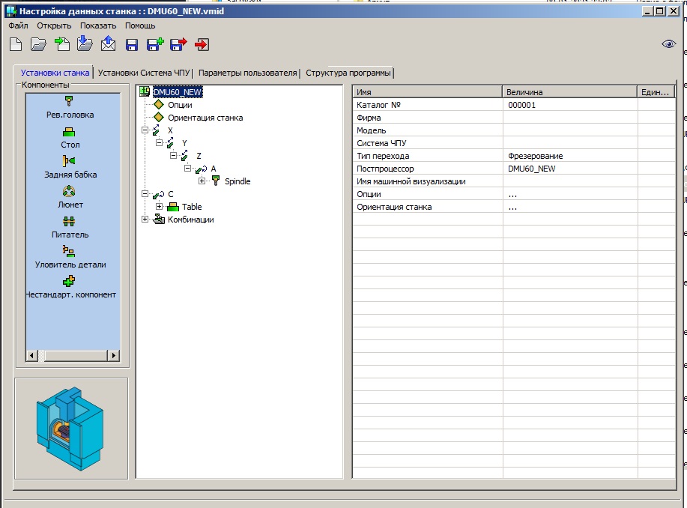This screenshot has height=508, width=687.
Task: Collapse the X axis node
Action: [x=145, y=130]
